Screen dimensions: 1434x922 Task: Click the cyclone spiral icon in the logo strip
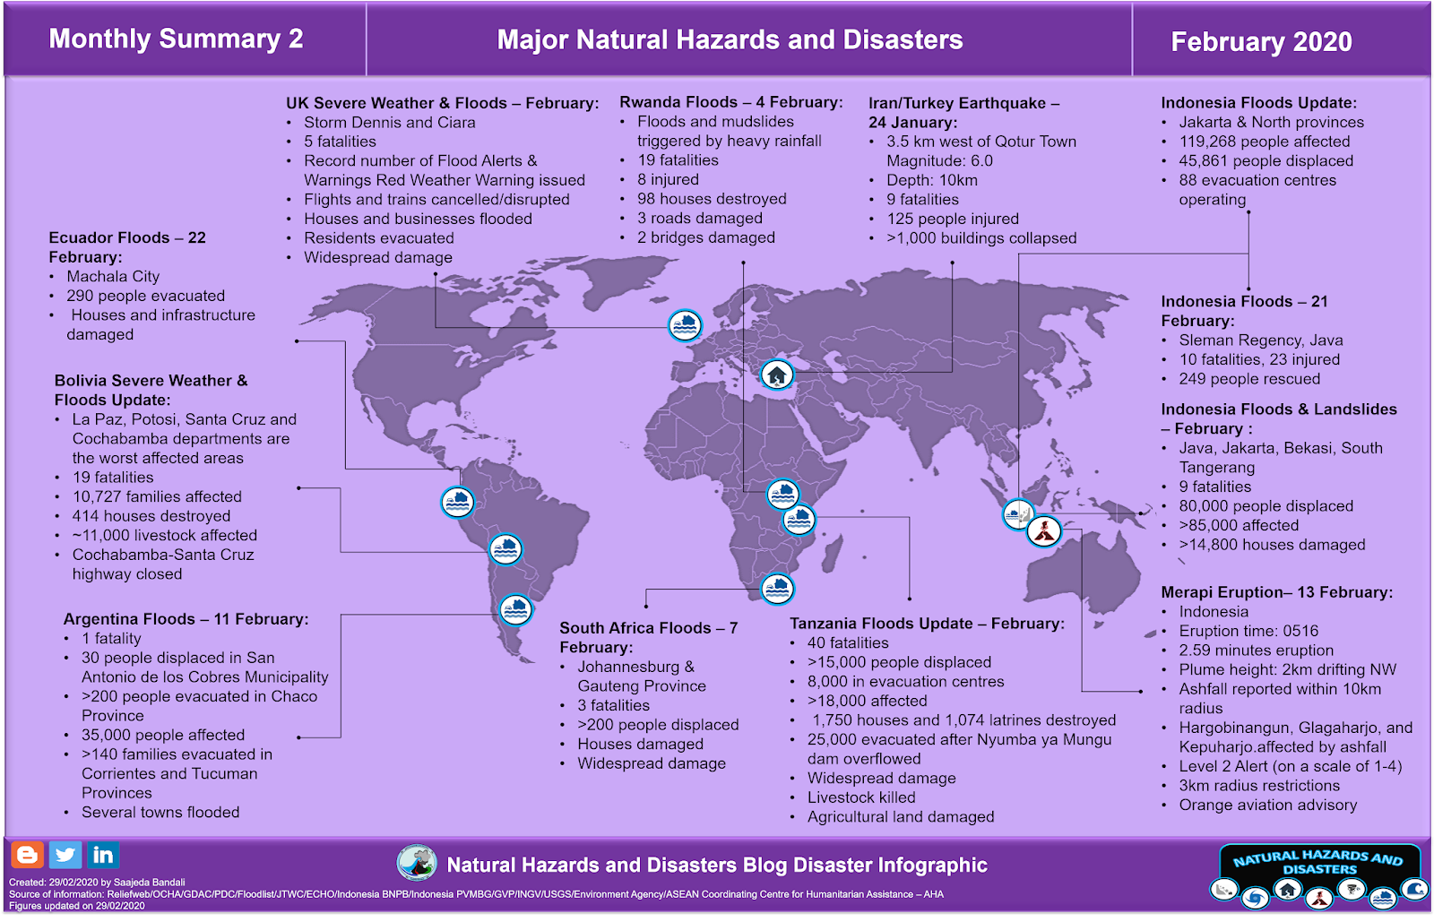tap(1255, 898)
